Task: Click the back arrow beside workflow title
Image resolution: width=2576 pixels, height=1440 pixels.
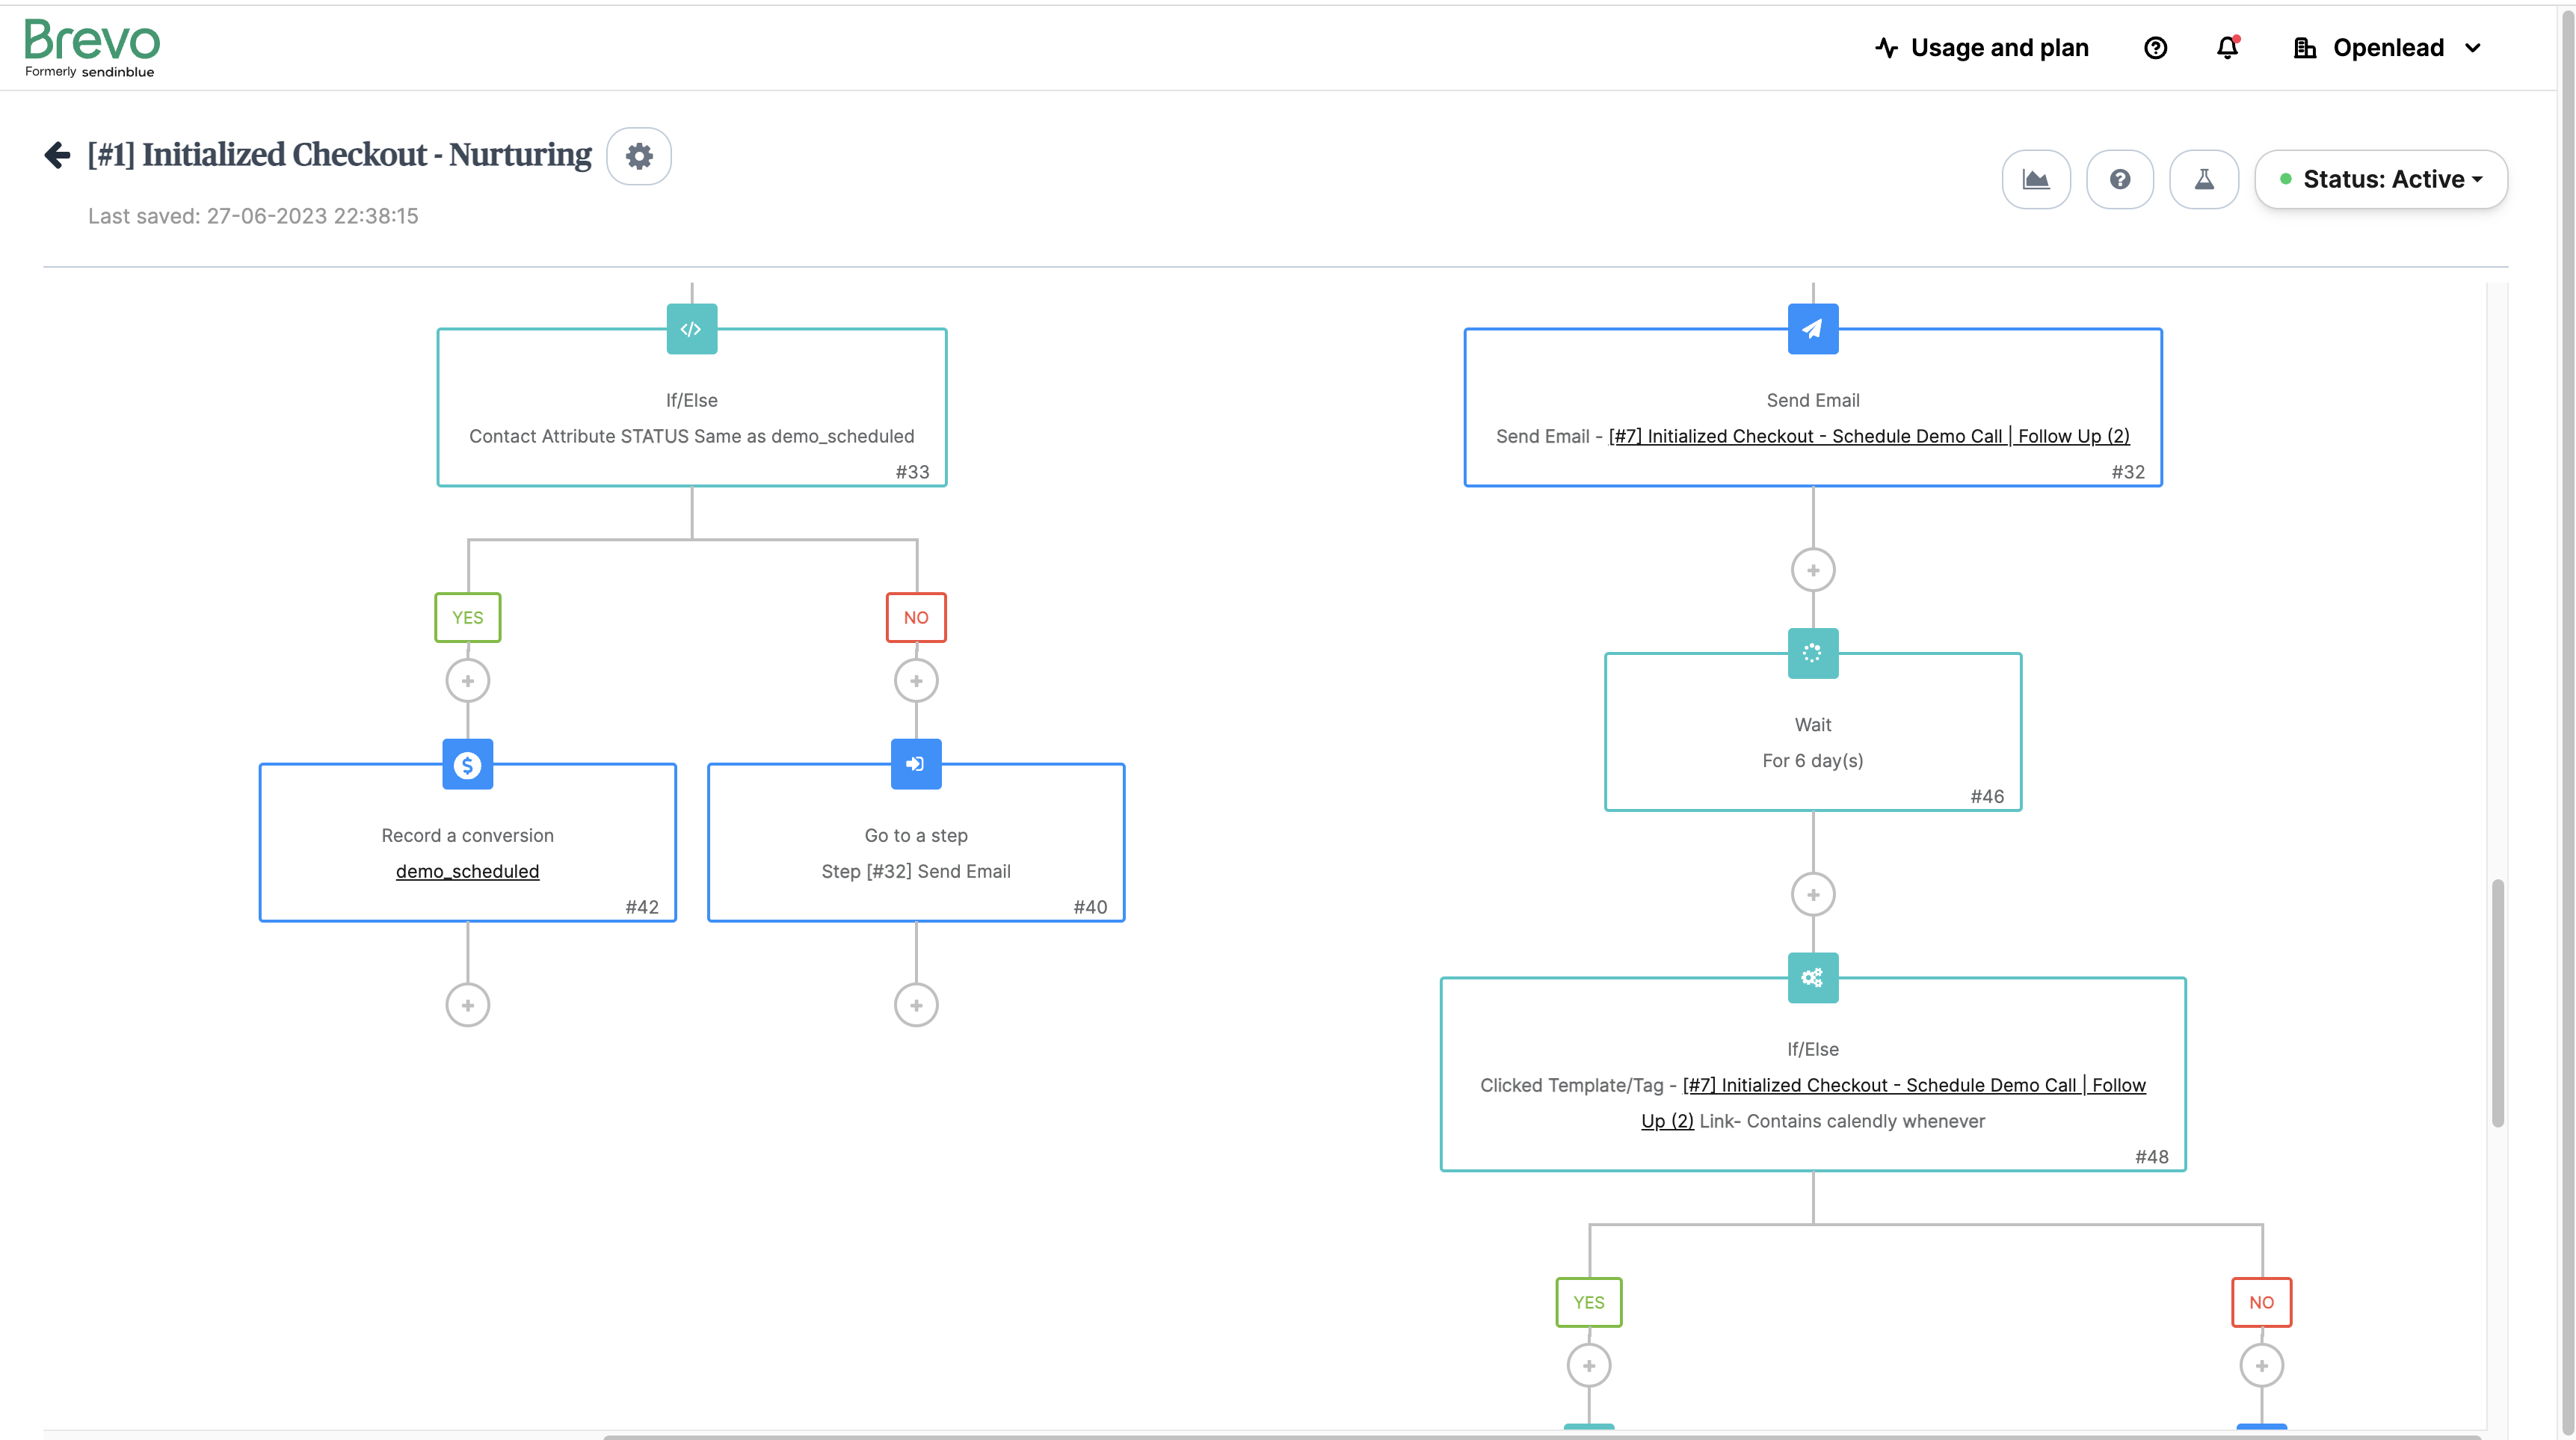Action: tap(57, 155)
